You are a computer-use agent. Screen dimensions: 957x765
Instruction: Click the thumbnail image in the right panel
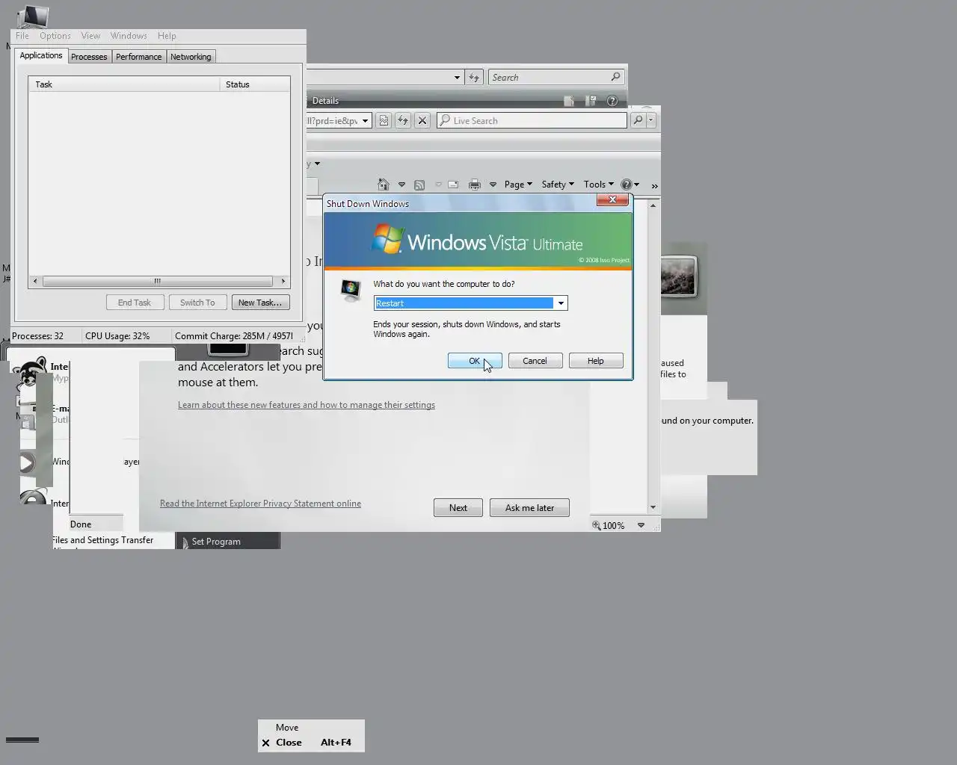(x=679, y=276)
